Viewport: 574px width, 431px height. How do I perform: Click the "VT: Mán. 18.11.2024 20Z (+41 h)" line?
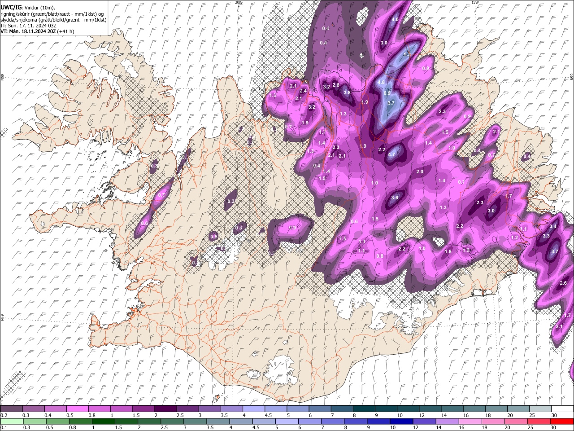38,31
